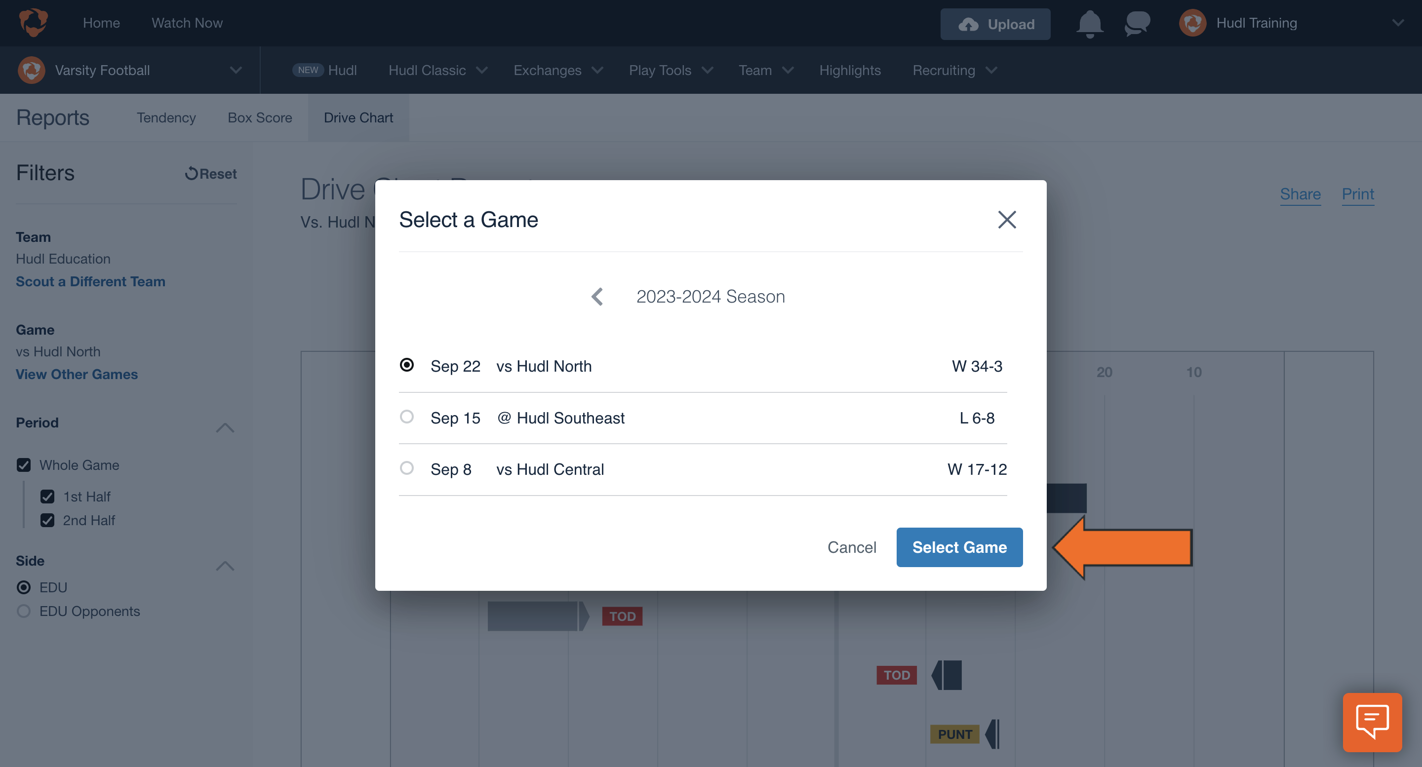Viewport: 1422px width, 767px height.
Task: Confirm with the Select Game button
Action: (959, 547)
